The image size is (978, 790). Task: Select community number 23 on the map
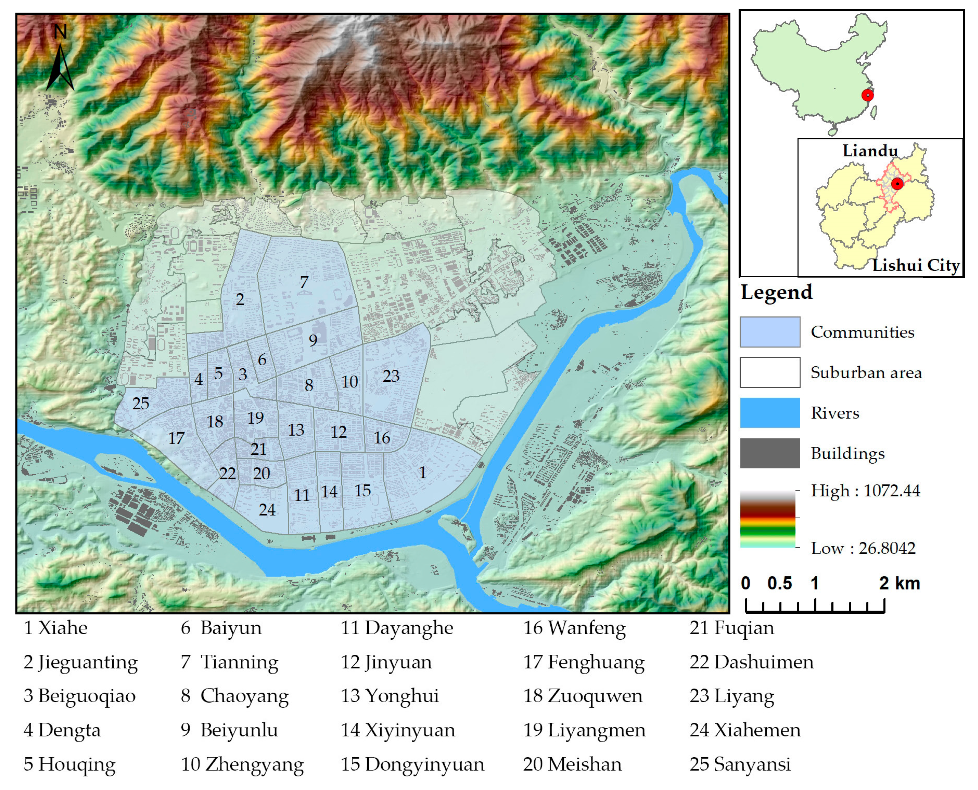[x=391, y=376]
